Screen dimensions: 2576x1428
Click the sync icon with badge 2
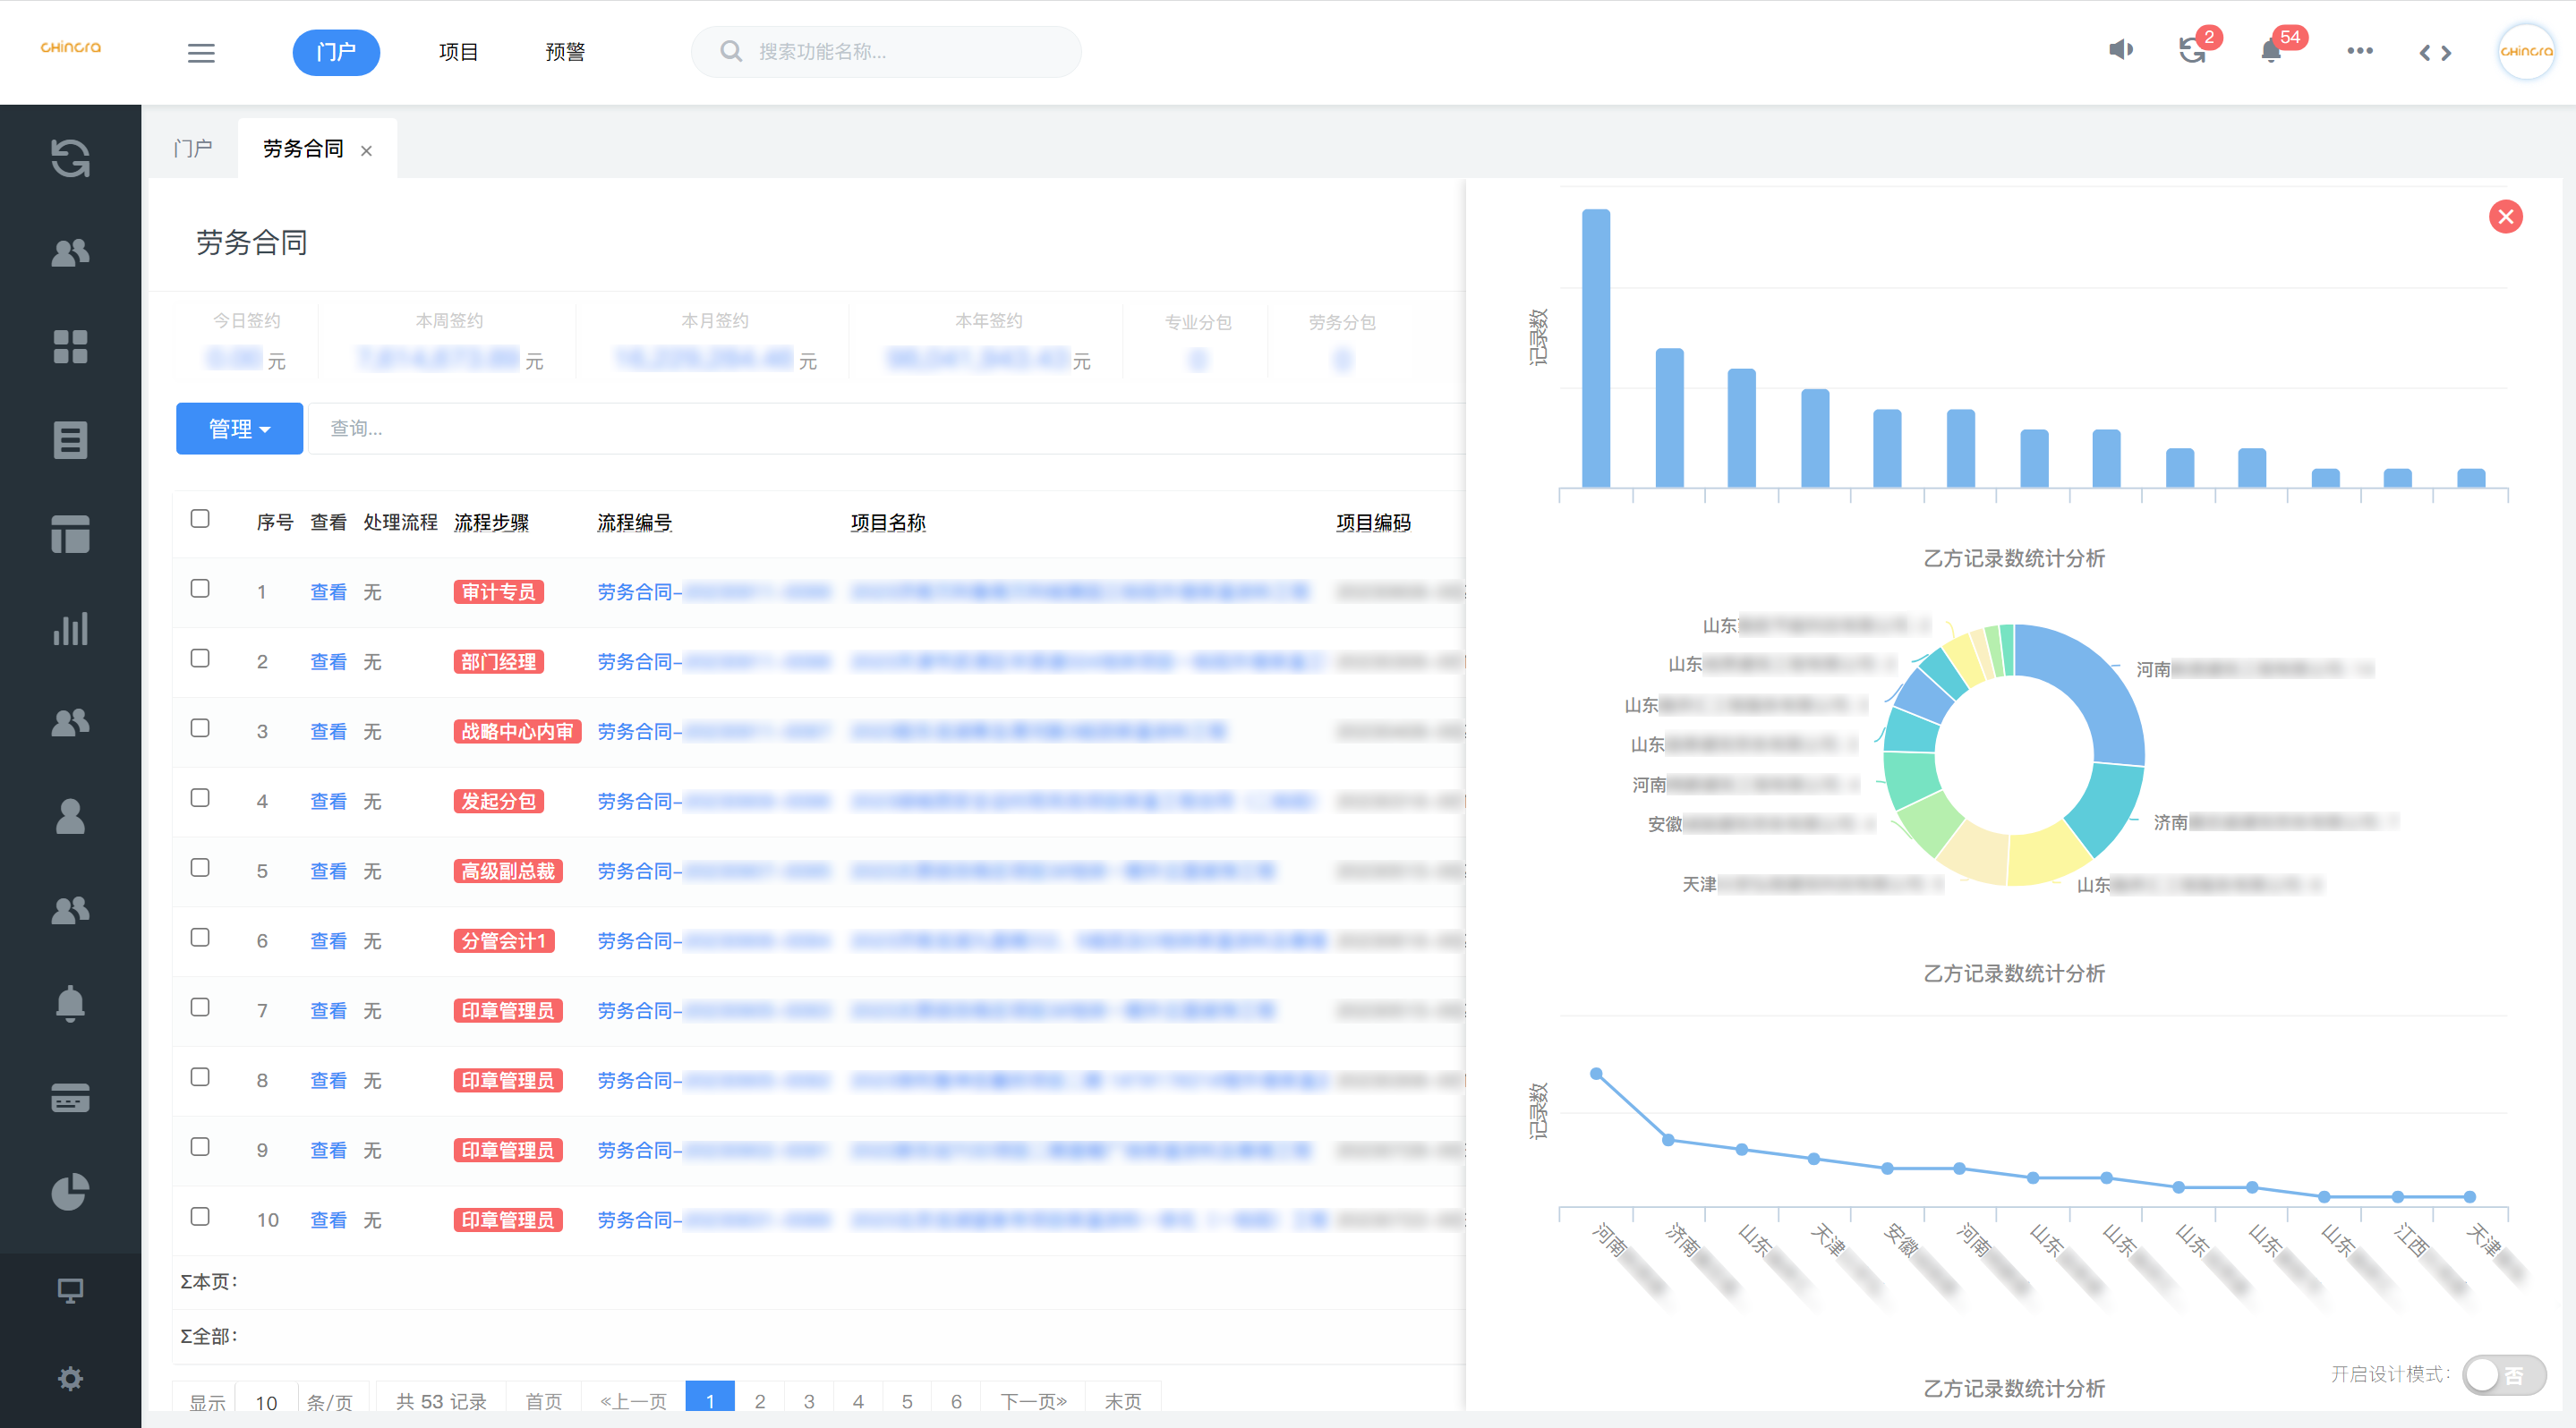pos(2192,51)
